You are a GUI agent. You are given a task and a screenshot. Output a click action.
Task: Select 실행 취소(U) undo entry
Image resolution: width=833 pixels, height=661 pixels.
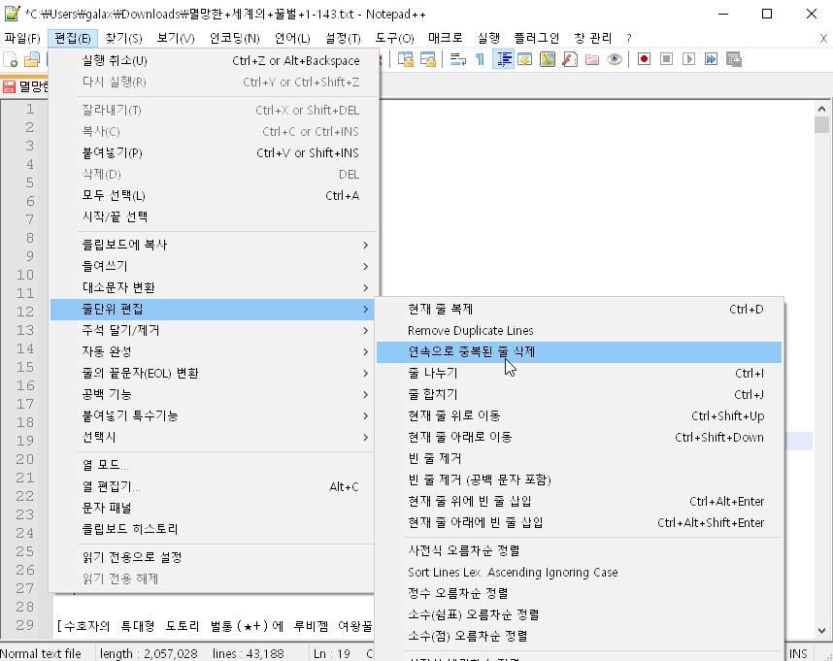[x=213, y=60]
